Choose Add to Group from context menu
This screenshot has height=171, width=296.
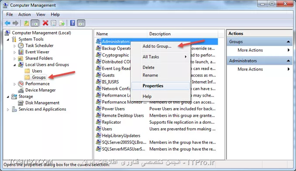(157, 46)
